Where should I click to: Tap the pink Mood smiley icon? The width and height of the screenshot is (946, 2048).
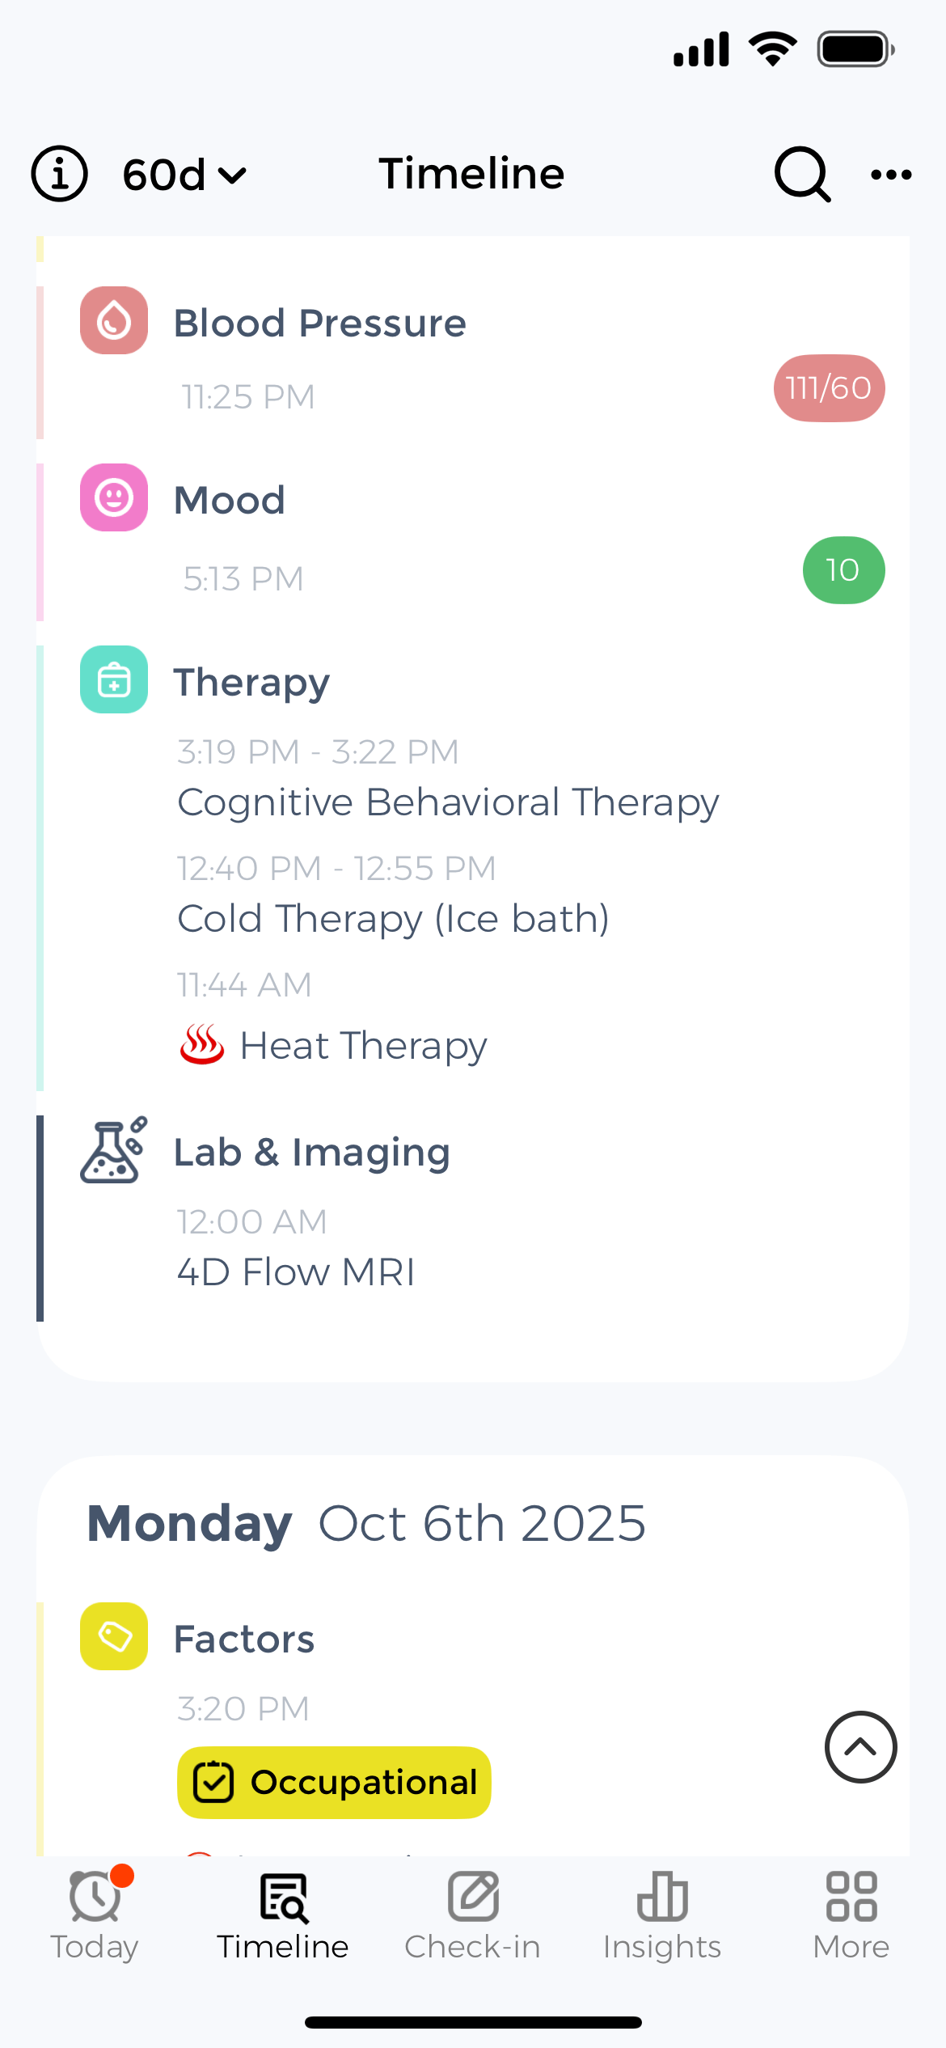click(114, 497)
